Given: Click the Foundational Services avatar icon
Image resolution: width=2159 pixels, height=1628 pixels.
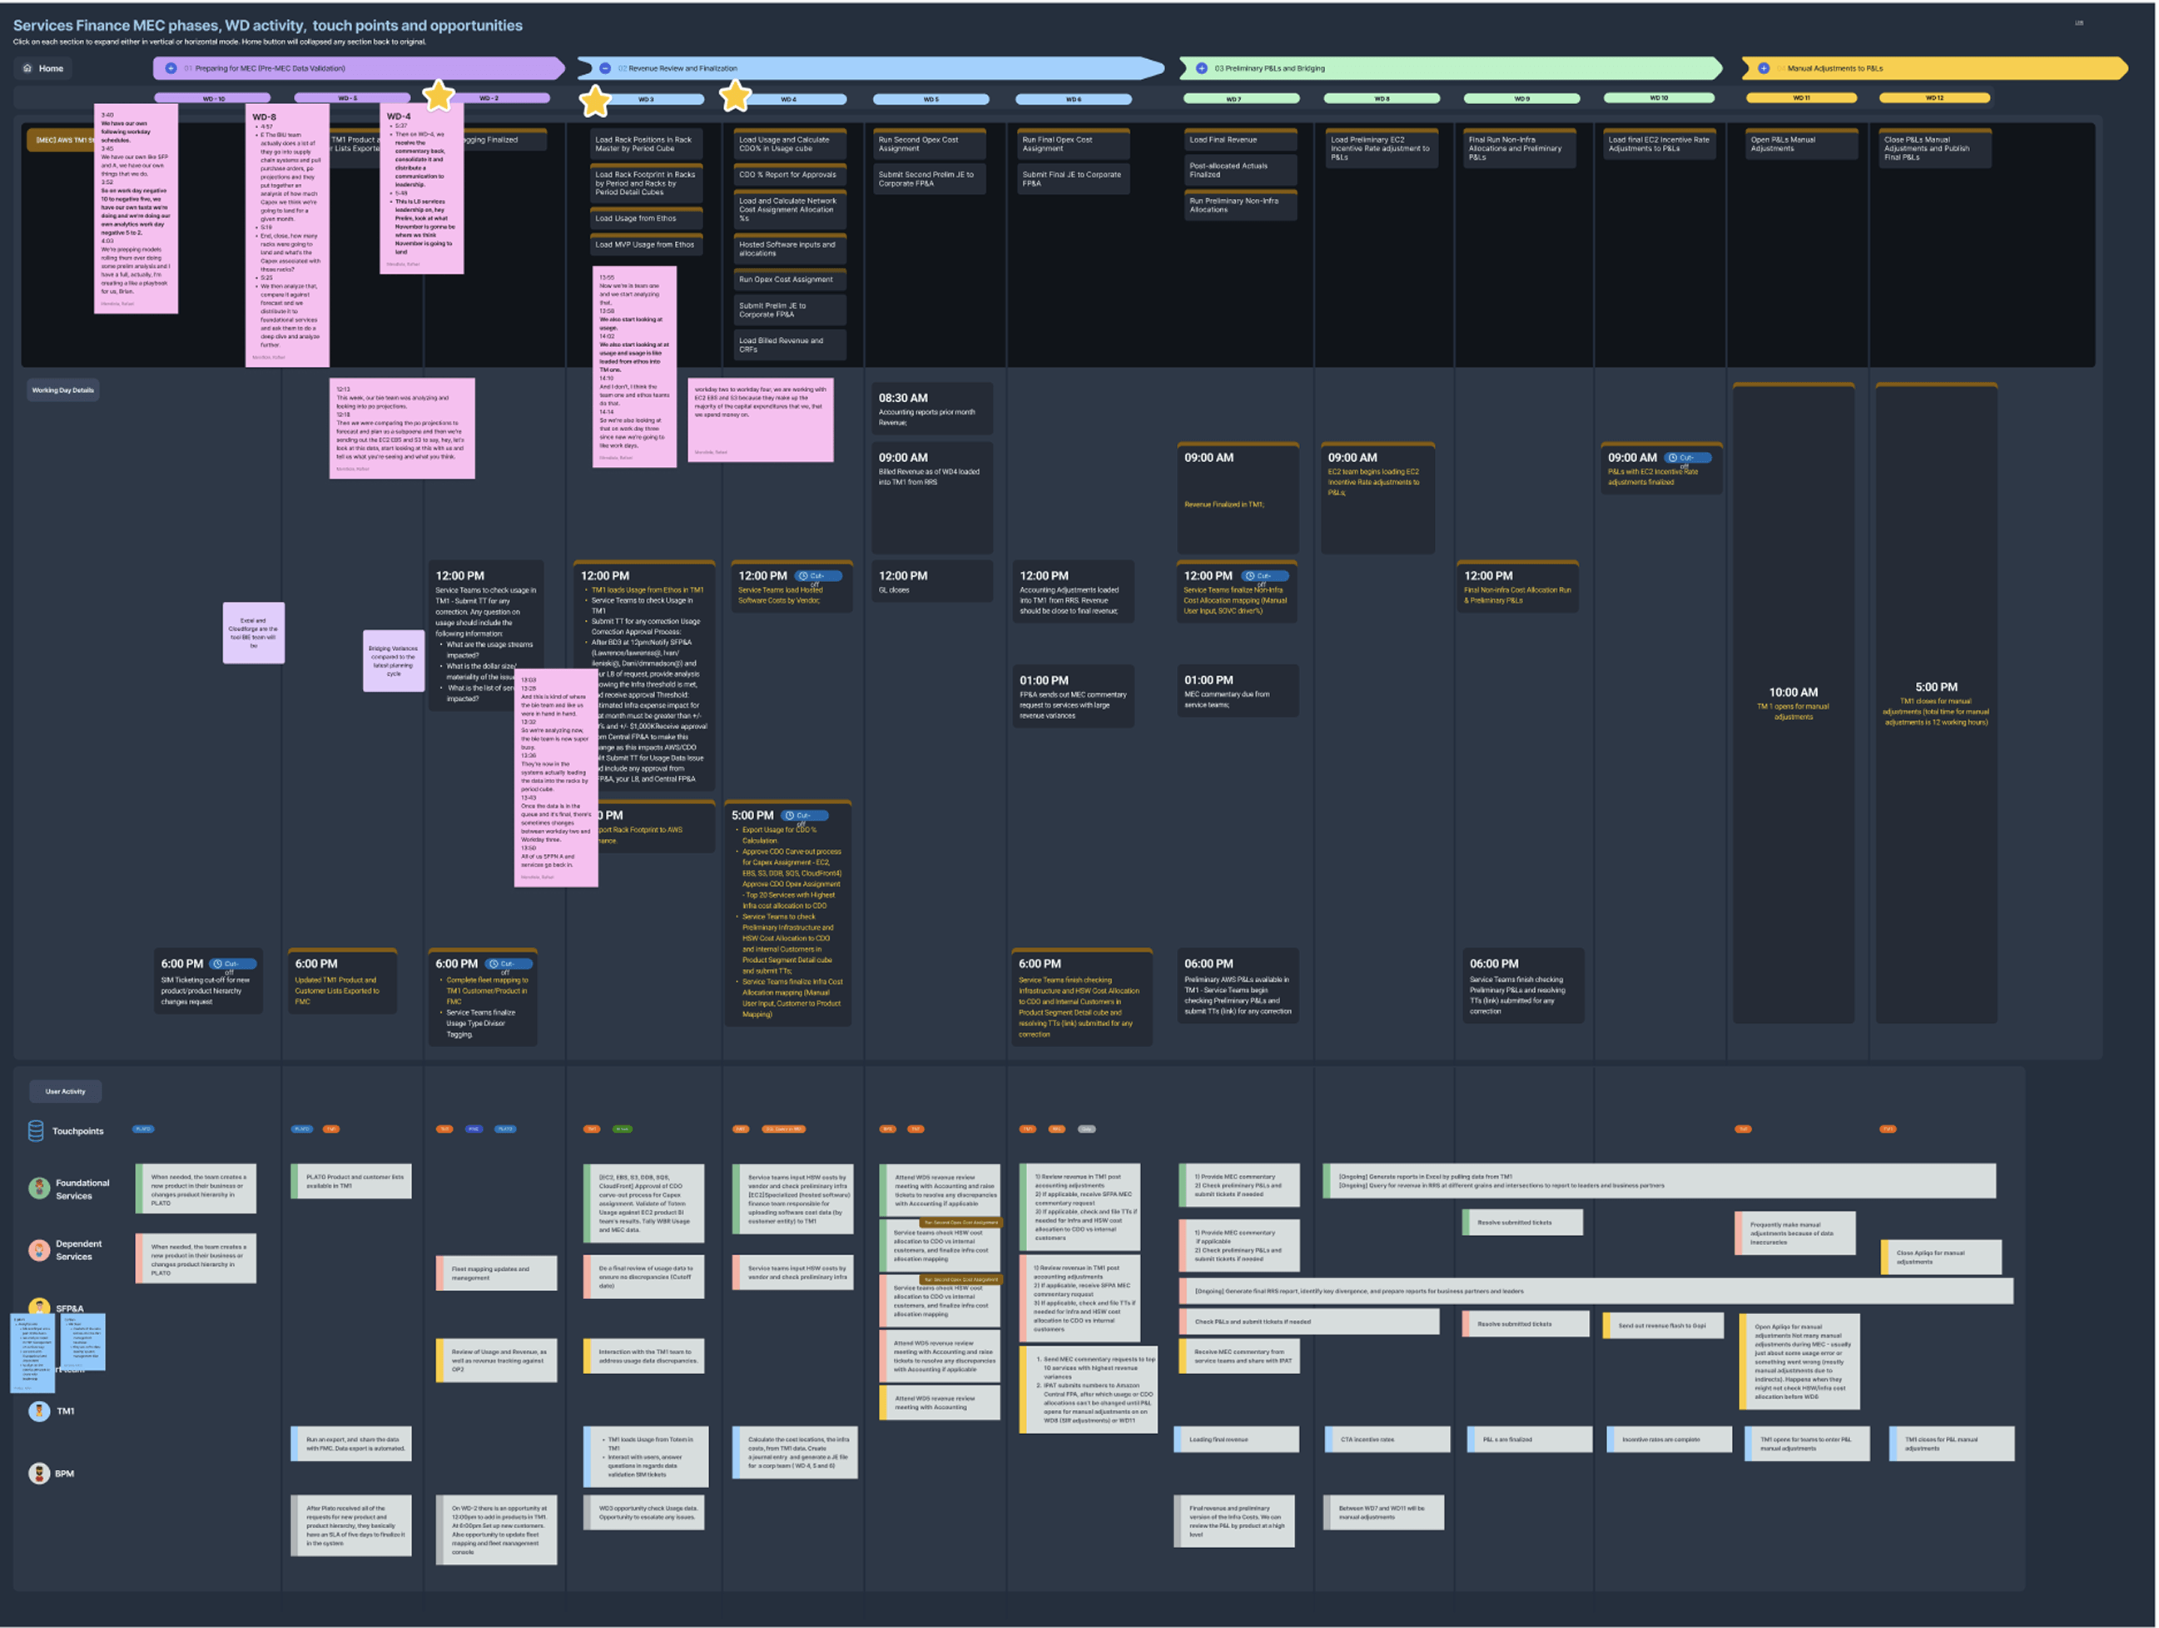Looking at the screenshot, I should (x=39, y=1188).
